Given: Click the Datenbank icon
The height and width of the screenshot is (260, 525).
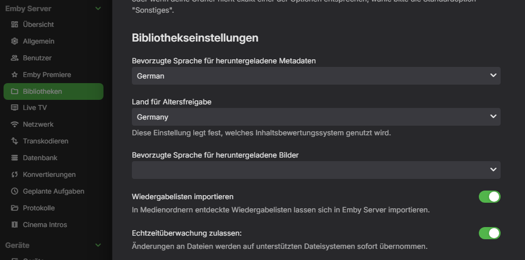Looking at the screenshot, I should [x=14, y=158].
